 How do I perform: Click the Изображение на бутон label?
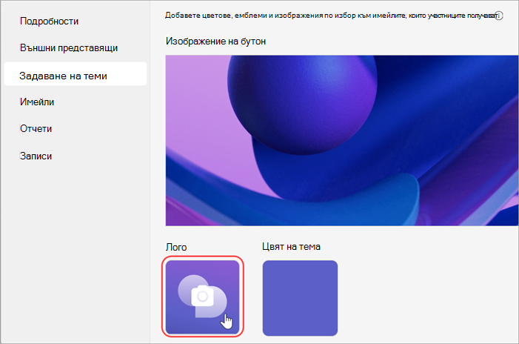pos(215,42)
